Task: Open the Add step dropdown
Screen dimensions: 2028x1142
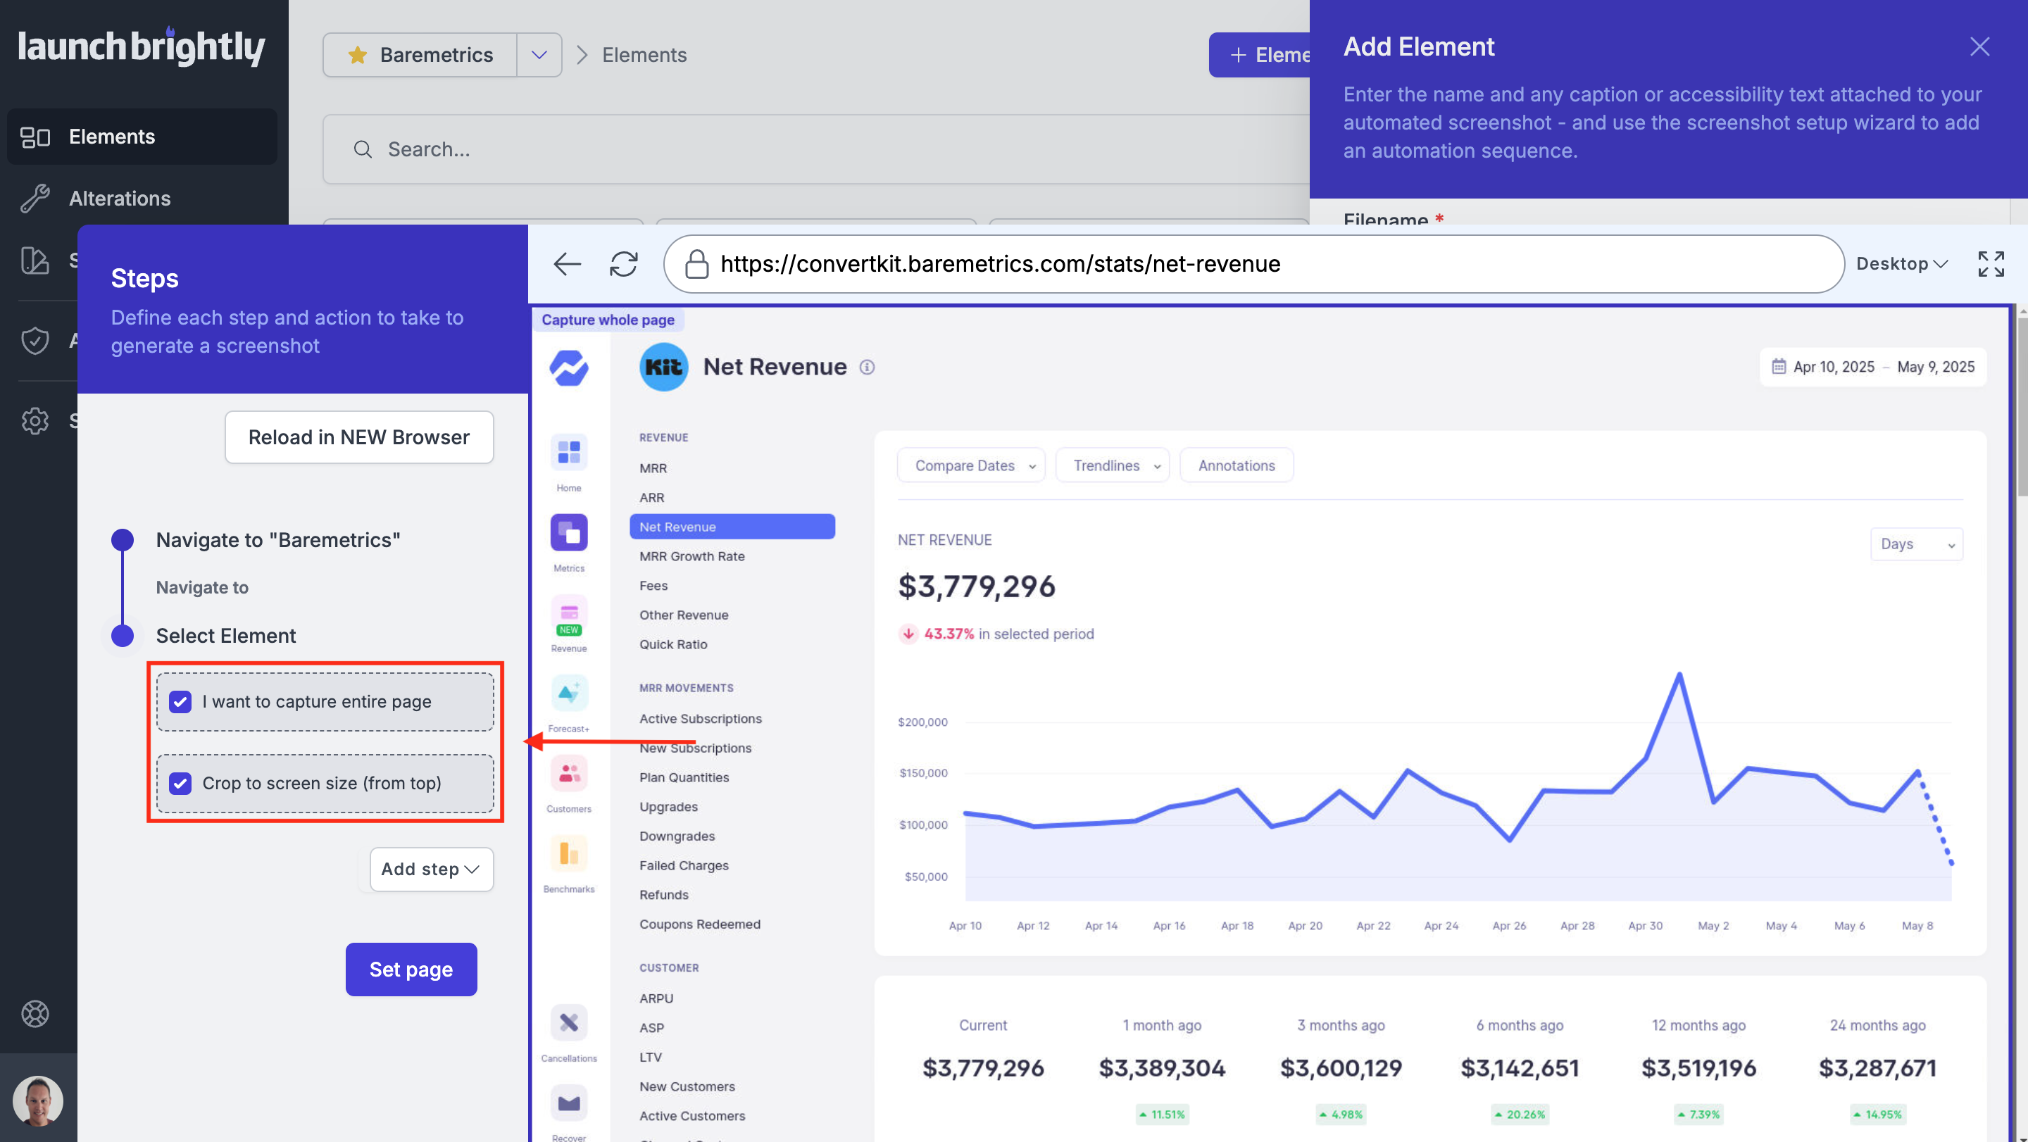Action: point(432,870)
